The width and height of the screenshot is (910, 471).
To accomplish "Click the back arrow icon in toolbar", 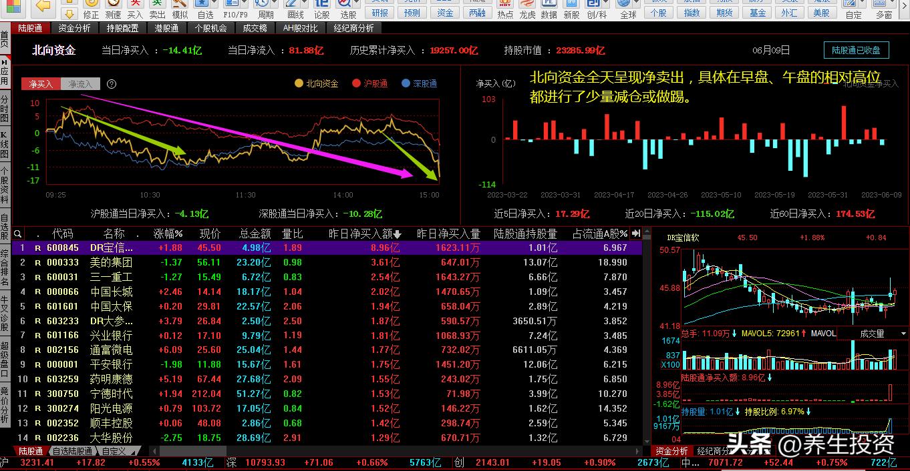I will [43, 6].
